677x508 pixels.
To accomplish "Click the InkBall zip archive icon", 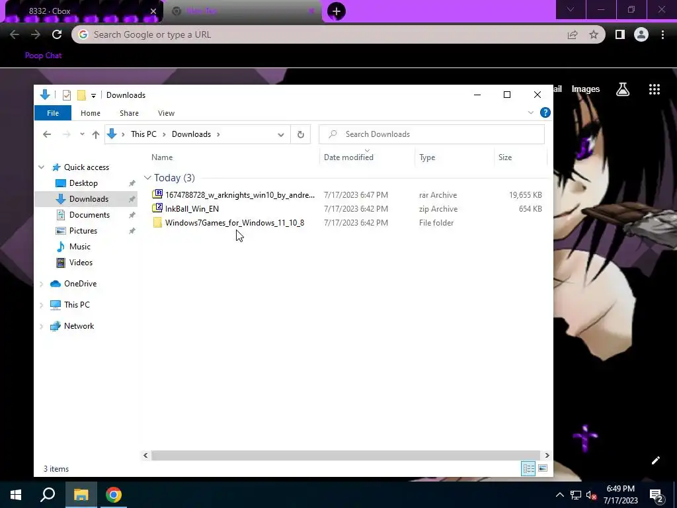I will pyautogui.click(x=157, y=208).
